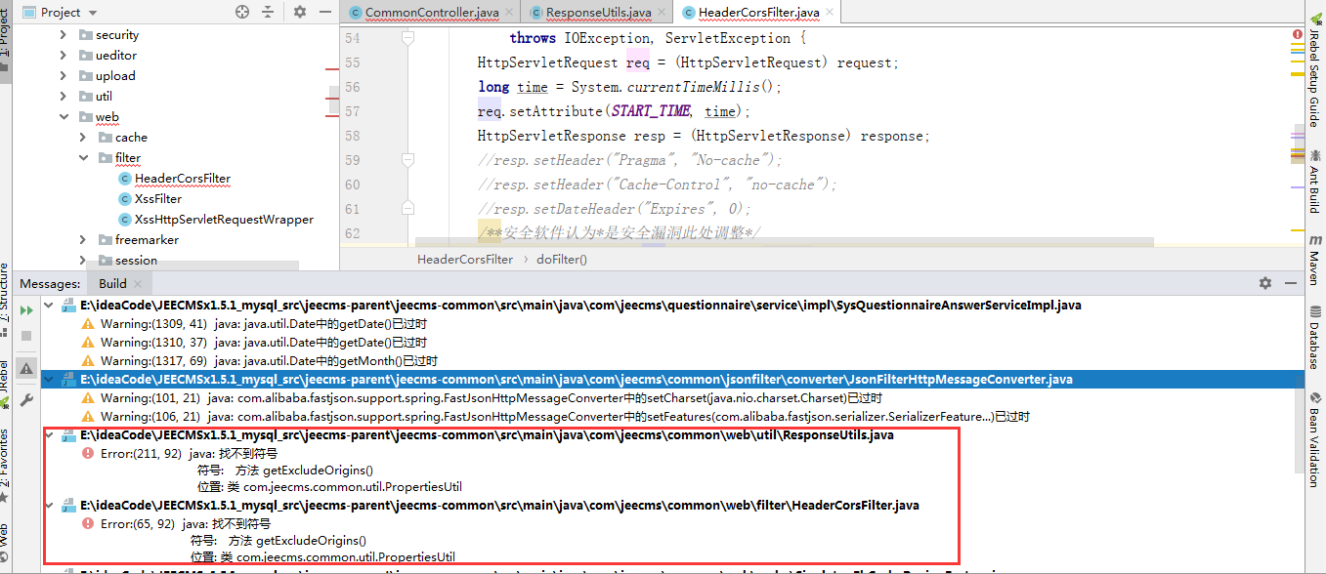Click line number 57 in editor gutter
The width and height of the screenshot is (1326, 574).
(x=353, y=111)
